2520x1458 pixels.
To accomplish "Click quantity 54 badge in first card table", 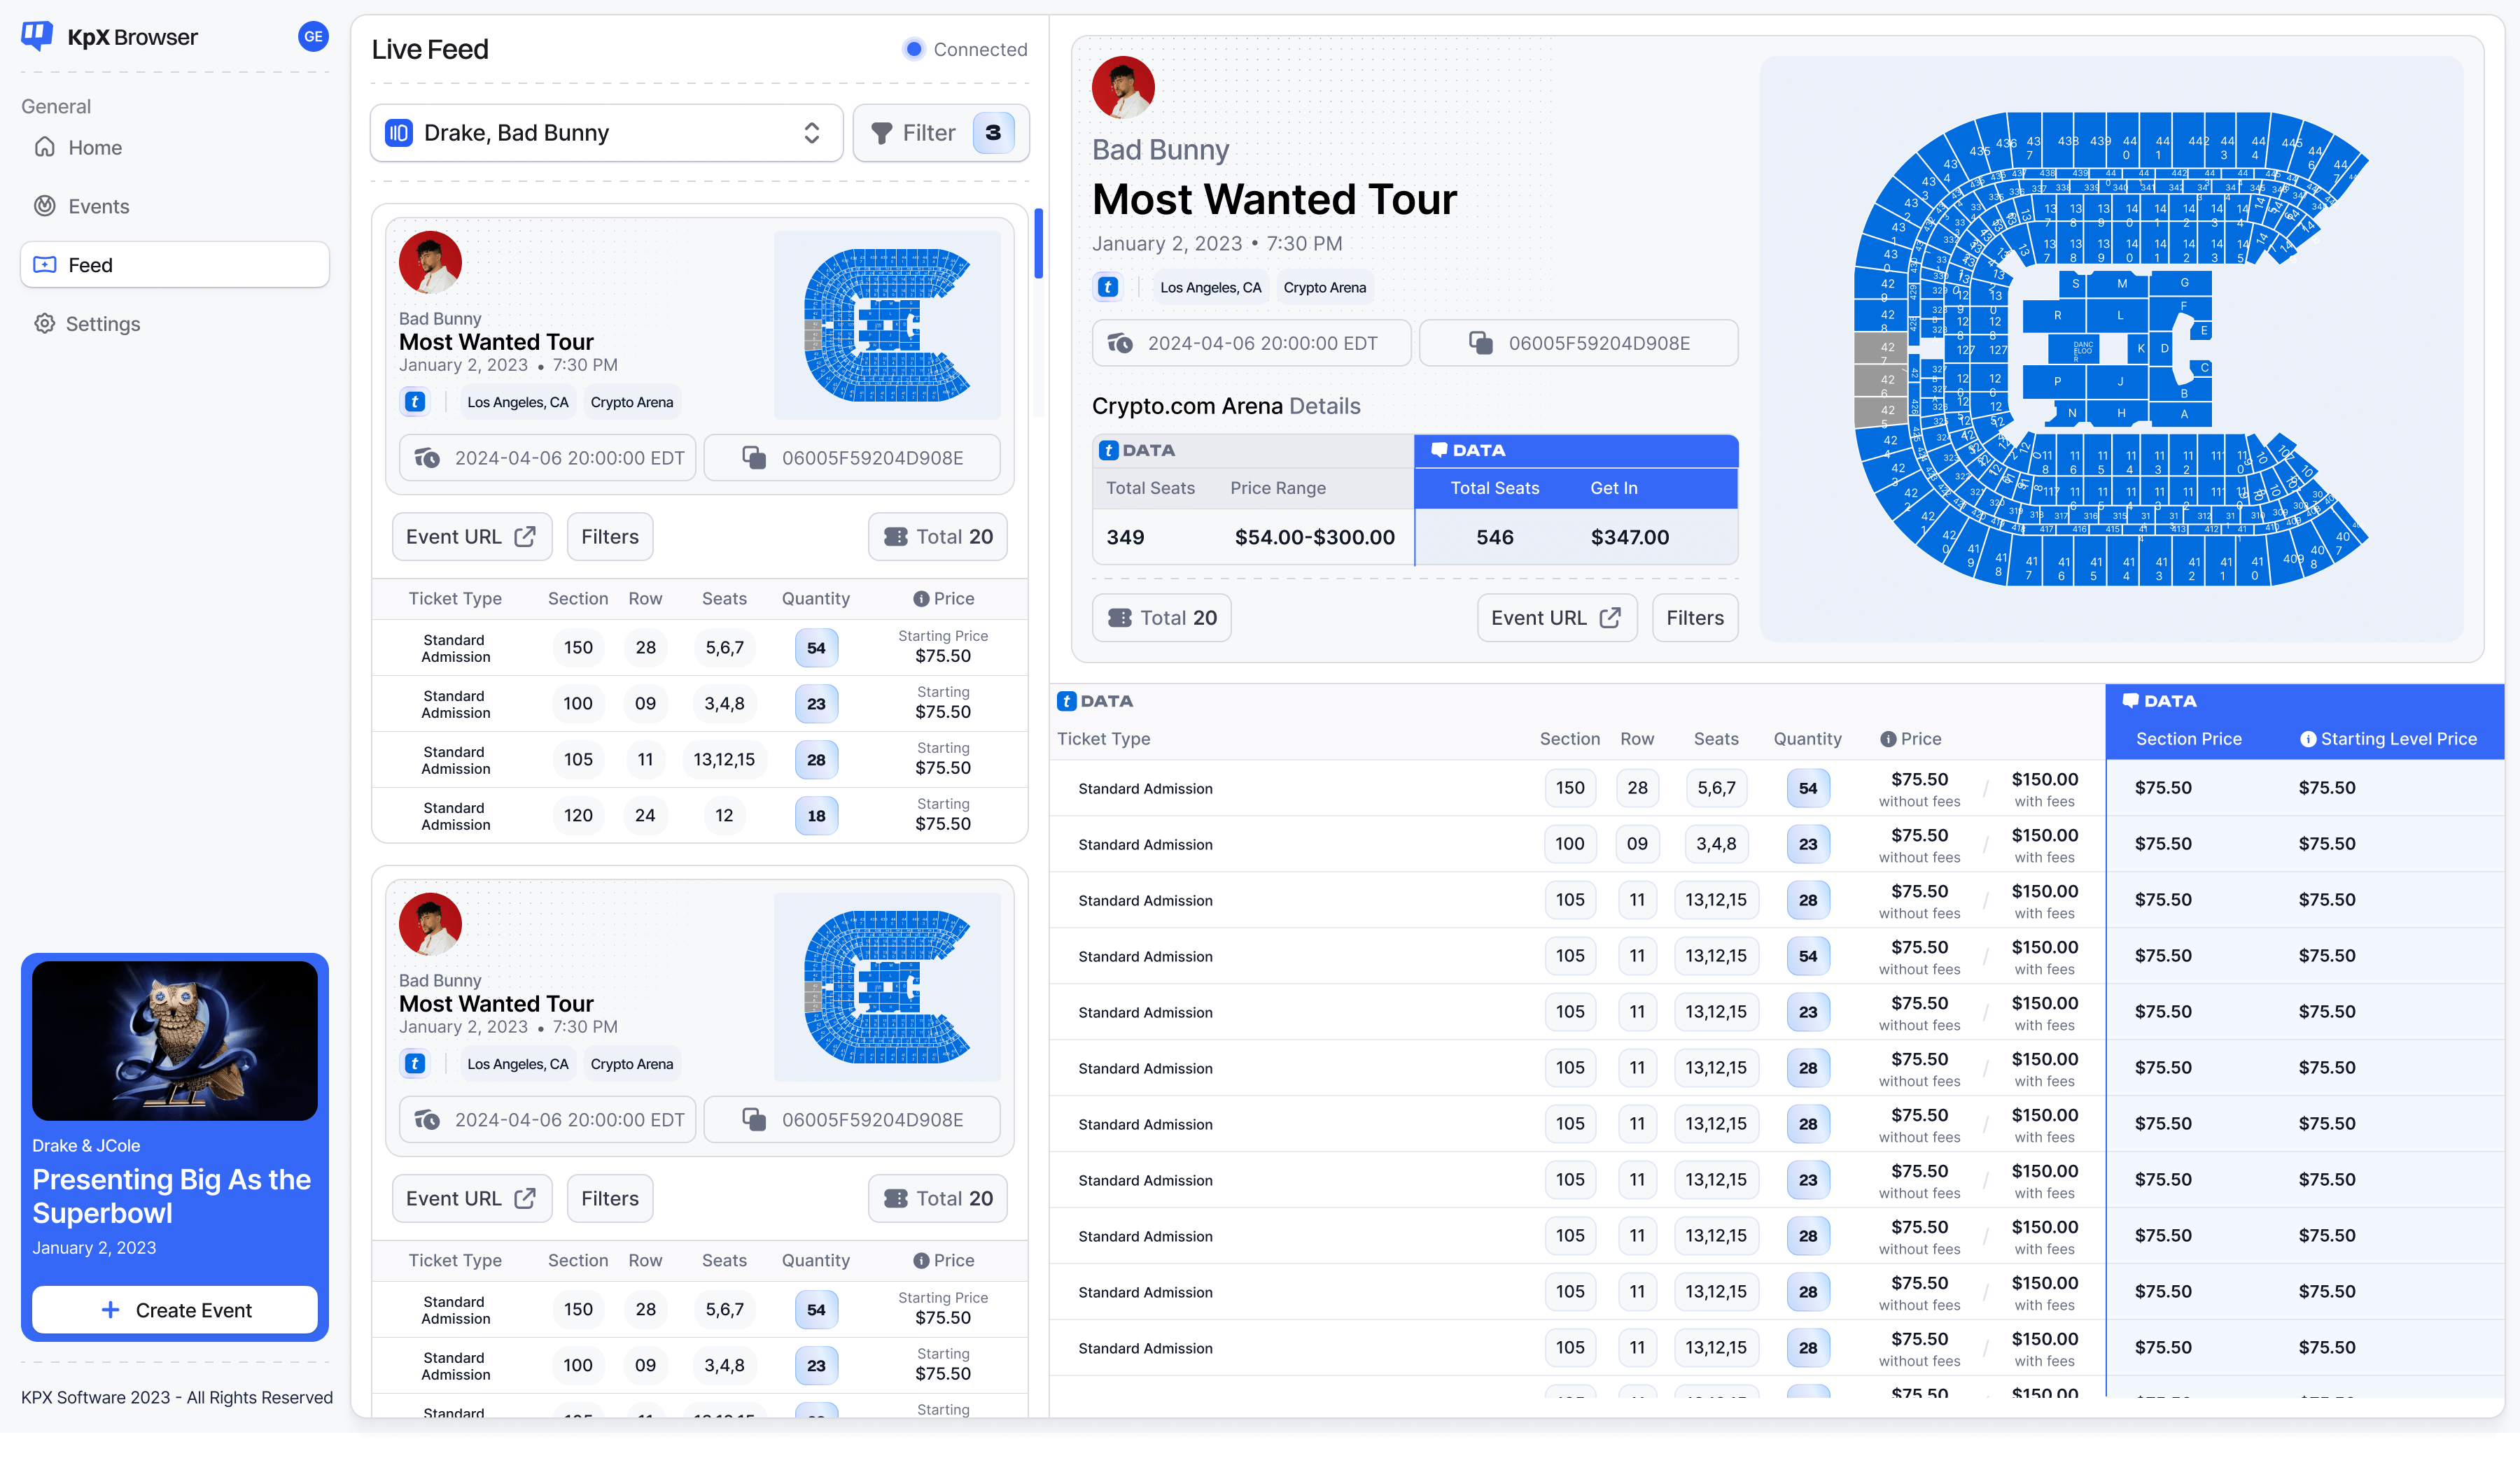I will click(816, 648).
